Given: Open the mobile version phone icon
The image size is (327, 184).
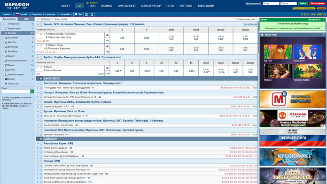Looking at the screenshot, I should pyautogui.click(x=92, y=15).
